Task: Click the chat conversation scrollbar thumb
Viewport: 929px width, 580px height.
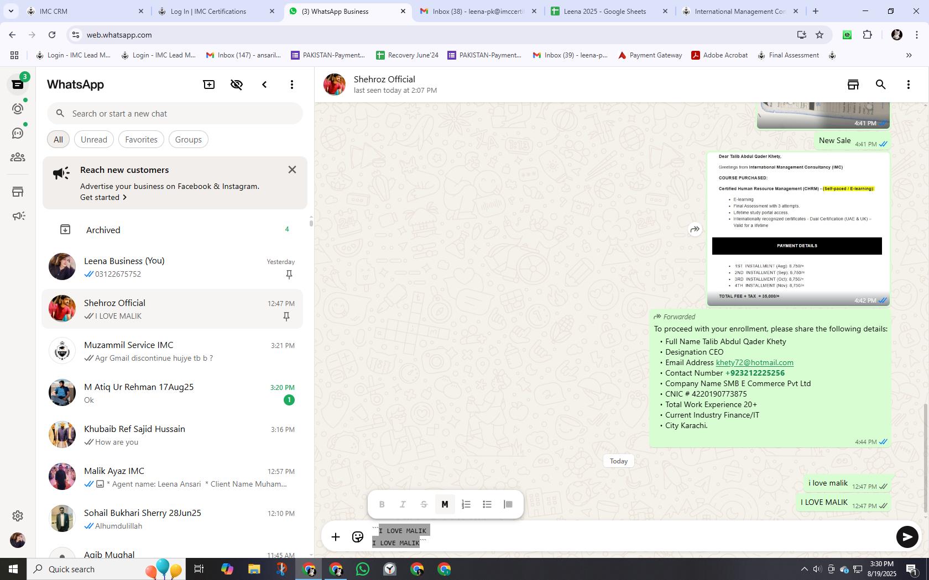Action: [x=925, y=458]
